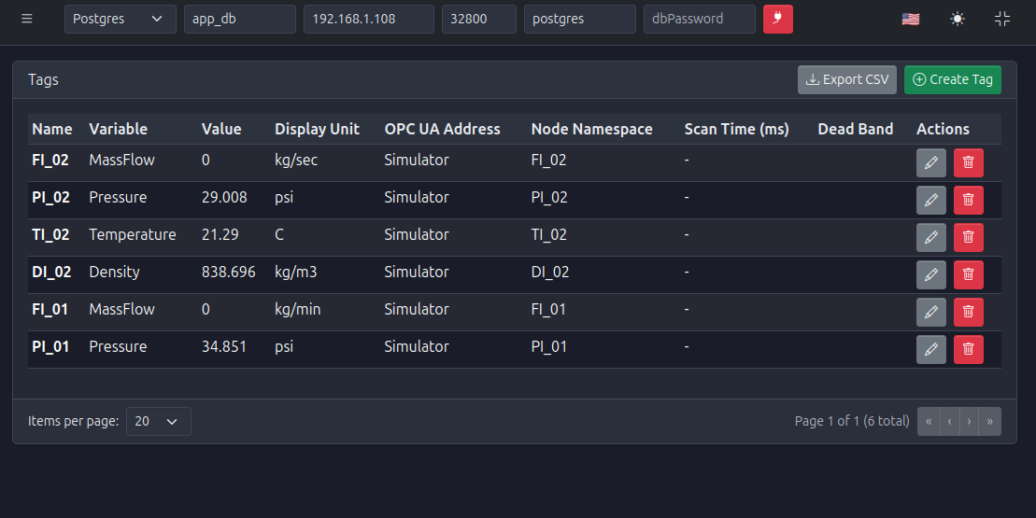Exit fullscreen using the compress icon
The image size is (1036, 518).
(x=1002, y=20)
